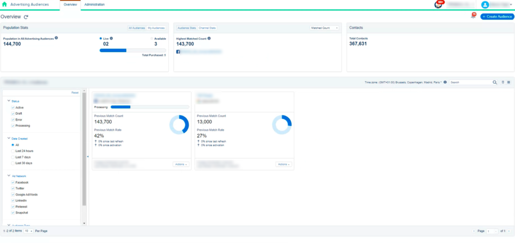This screenshot has width=515, height=243.
Task: Open Actions menu on the 143,700 audience card
Action: (180, 164)
